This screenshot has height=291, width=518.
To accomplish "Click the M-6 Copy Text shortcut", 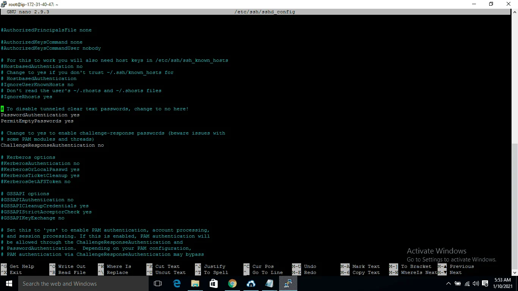I will [x=360, y=272].
